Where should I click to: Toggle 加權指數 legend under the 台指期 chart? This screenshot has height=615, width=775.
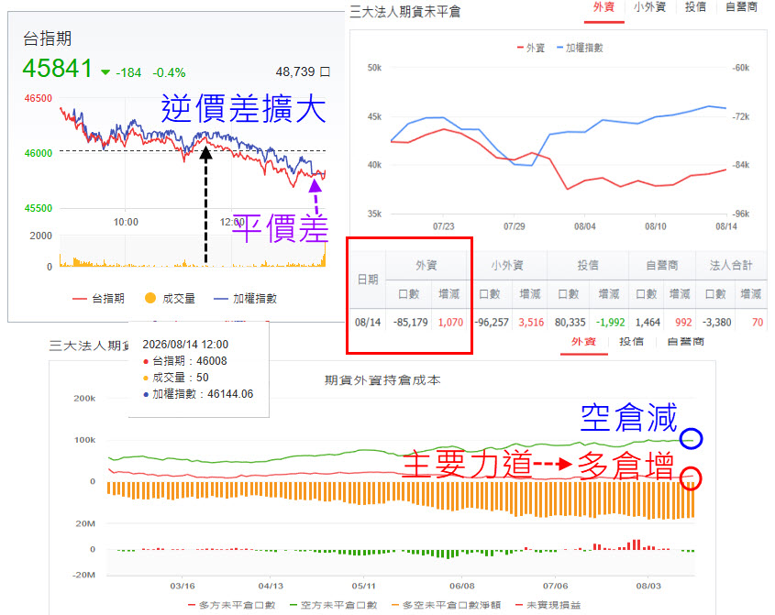coord(245,299)
